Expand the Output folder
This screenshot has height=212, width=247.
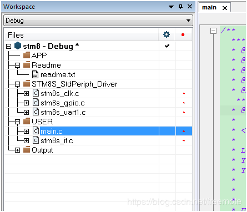(17, 150)
